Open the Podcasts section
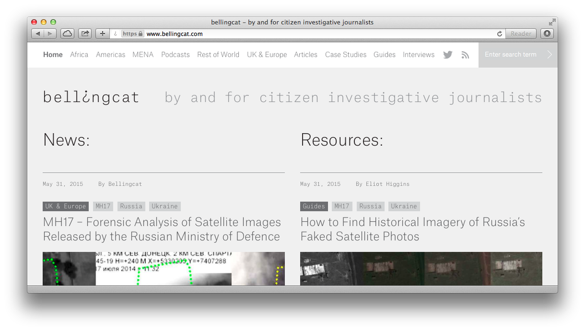This screenshot has height=331, width=585. (x=175, y=55)
